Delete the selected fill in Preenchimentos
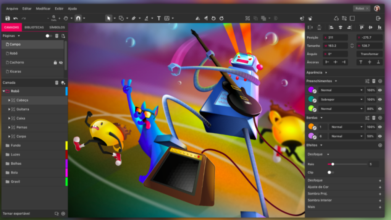This screenshot has width=391, height=220. click(x=373, y=81)
